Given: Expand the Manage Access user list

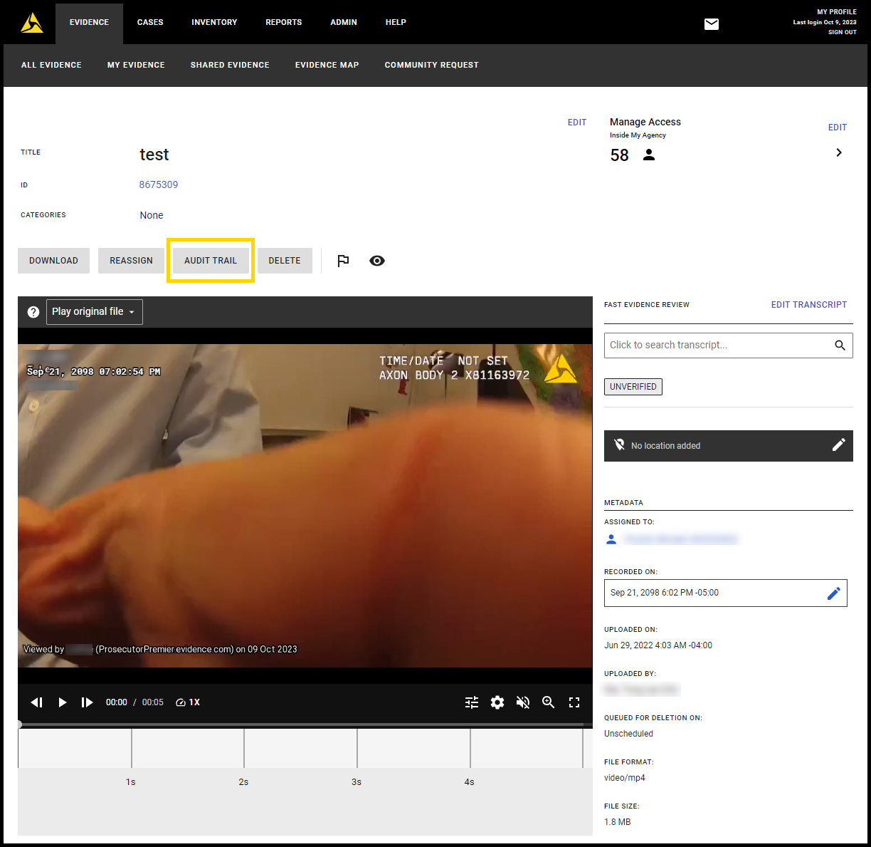Looking at the screenshot, I should pos(838,152).
